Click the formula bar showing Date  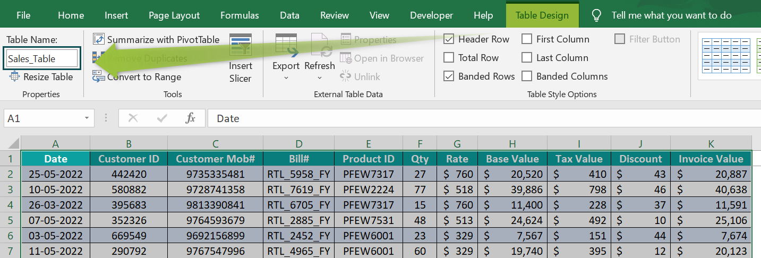pos(484,118)
